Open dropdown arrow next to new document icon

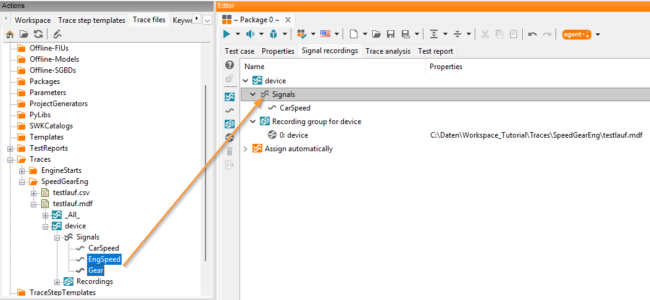[x=365, y=35]
